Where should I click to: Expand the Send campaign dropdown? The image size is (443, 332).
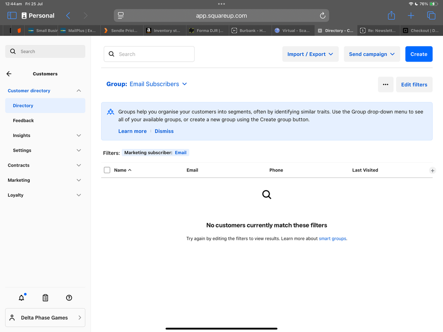372,54
